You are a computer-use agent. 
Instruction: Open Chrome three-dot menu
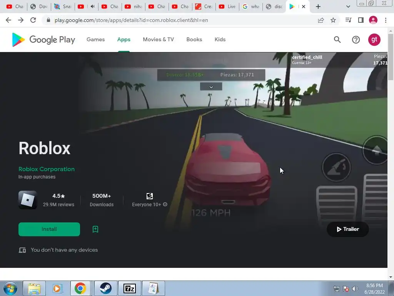tap(386, 20)
